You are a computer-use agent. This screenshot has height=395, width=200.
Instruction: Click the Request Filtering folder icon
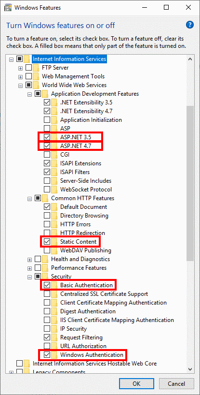[x=54, y=337]
